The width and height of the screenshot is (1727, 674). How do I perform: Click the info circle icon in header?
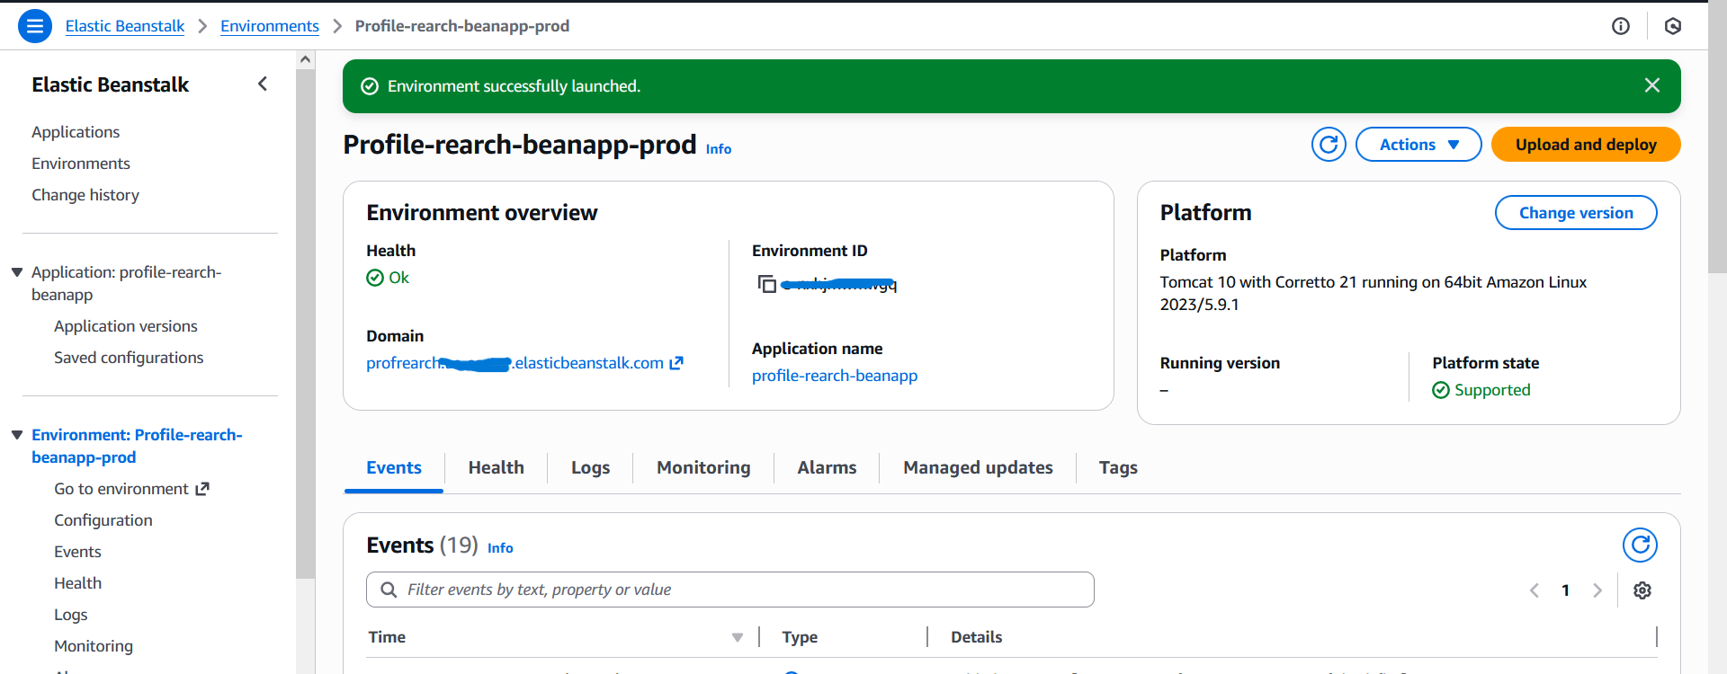click(x=1621, y=26)
